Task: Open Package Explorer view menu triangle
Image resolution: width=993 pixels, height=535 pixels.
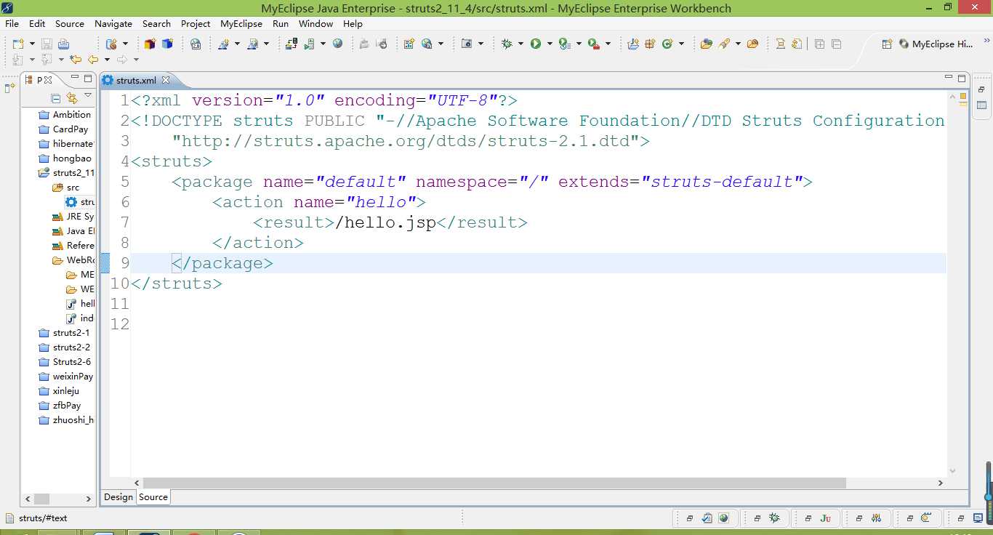Action: coord(88,96)
